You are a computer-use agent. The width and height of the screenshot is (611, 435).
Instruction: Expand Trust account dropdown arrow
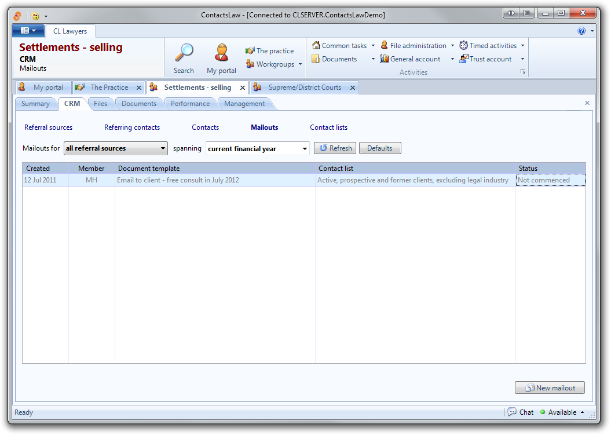(x=522, y=59)
